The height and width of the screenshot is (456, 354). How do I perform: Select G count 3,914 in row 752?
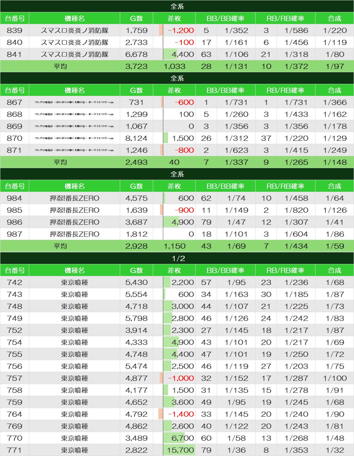136,330
